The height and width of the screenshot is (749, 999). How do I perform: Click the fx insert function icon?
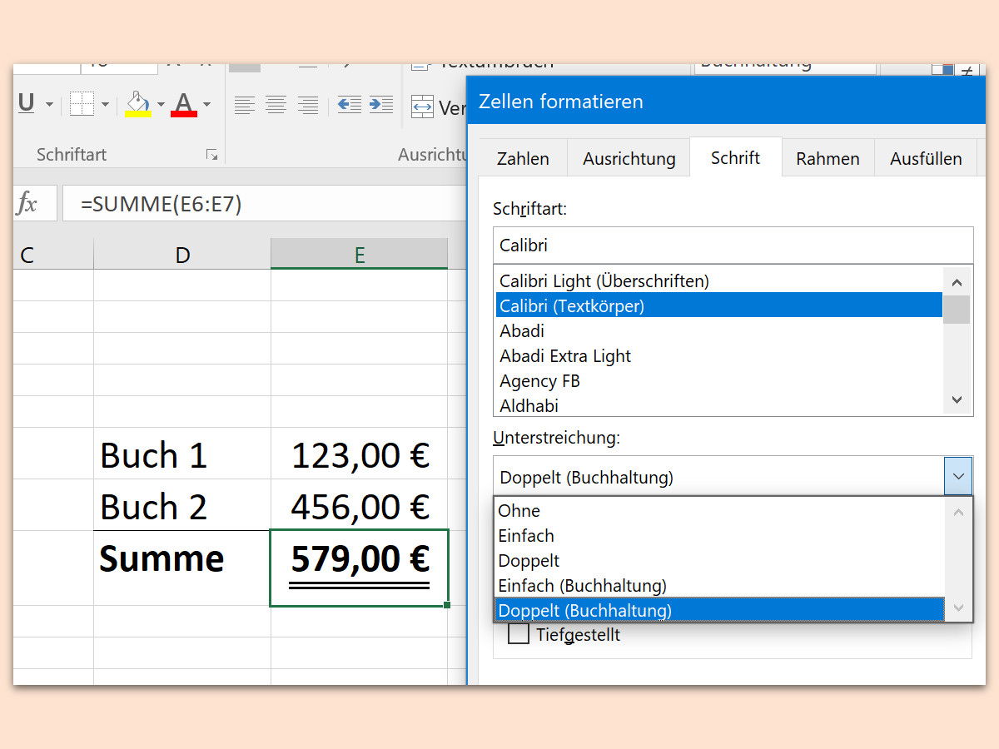[27, 203]
